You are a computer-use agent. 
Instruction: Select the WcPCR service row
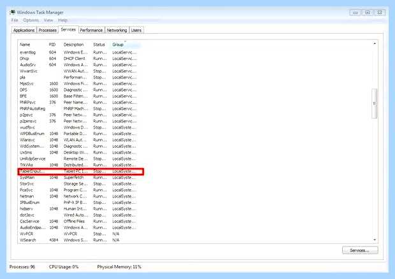pos(78,234)
